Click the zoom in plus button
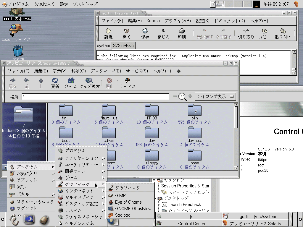Viewport: 303px width, 227px height. click(190, 96)
